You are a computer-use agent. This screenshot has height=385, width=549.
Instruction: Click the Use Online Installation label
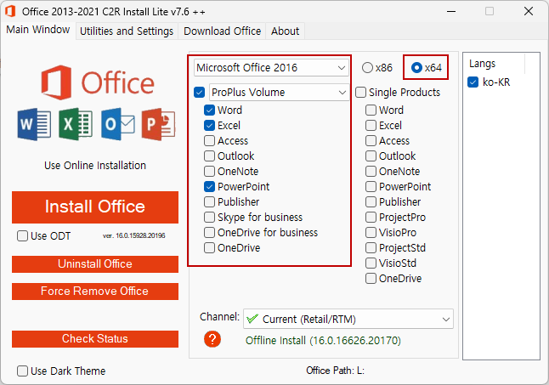coord(95,165)
